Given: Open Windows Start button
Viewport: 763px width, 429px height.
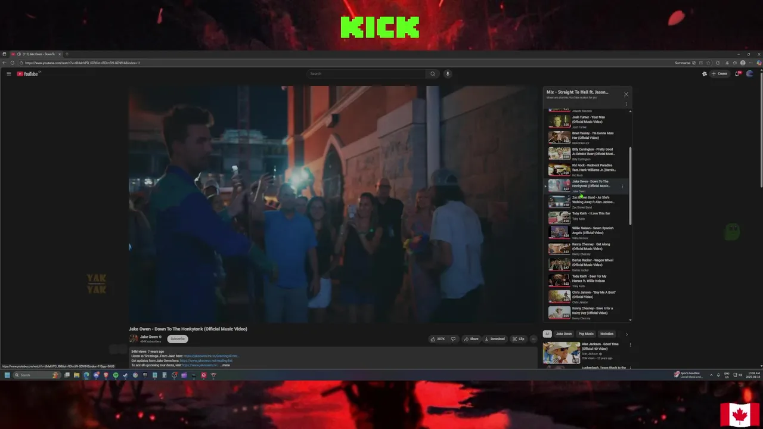Looking at the screenshot, I should click(7, 375).
